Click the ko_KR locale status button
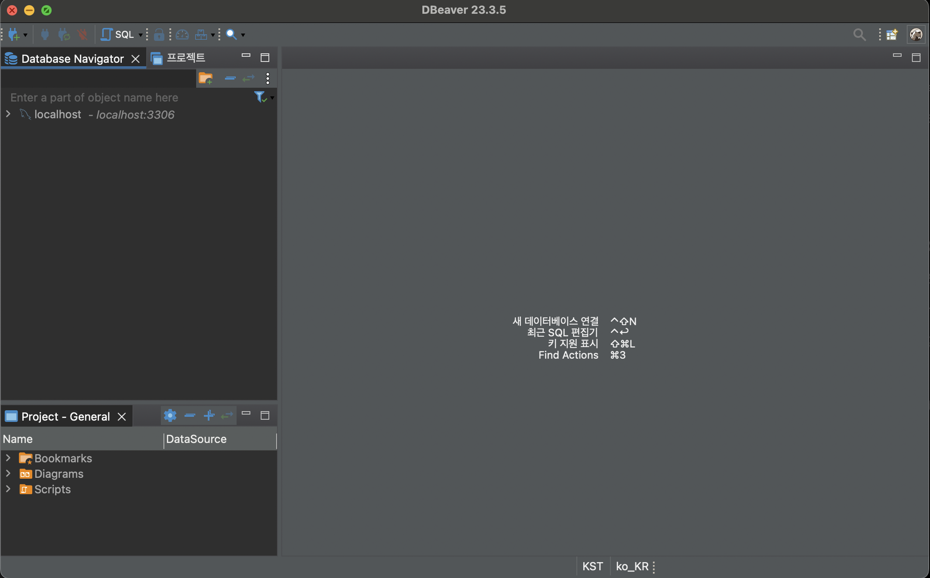 point(632,566)
